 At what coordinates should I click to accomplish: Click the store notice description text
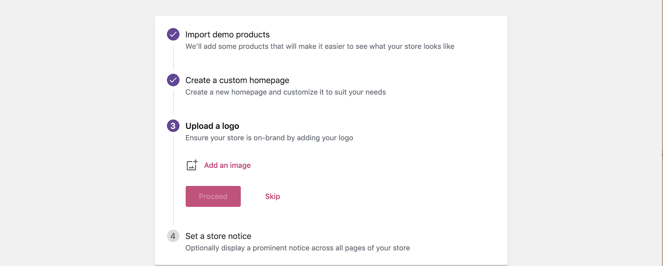[x=298, y=248]
